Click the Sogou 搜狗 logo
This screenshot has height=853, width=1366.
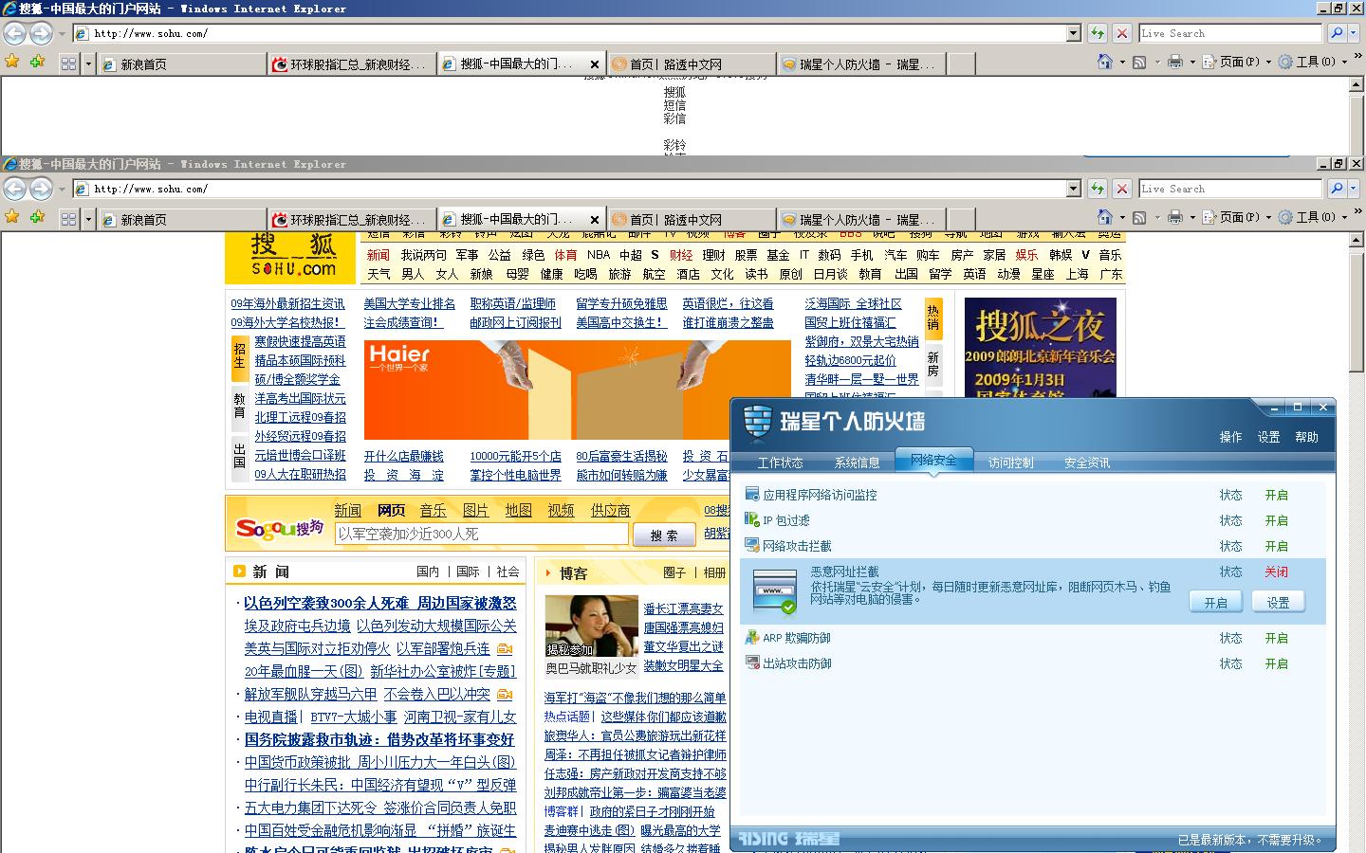coord(279,527)
